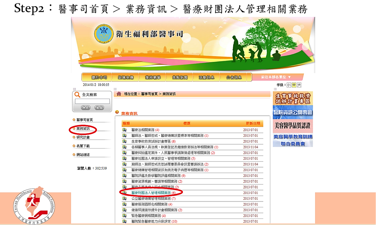The image size is (376, 225).
Task: Open 研究計畫 from the sidebar
Action: [x=83, y=137]
